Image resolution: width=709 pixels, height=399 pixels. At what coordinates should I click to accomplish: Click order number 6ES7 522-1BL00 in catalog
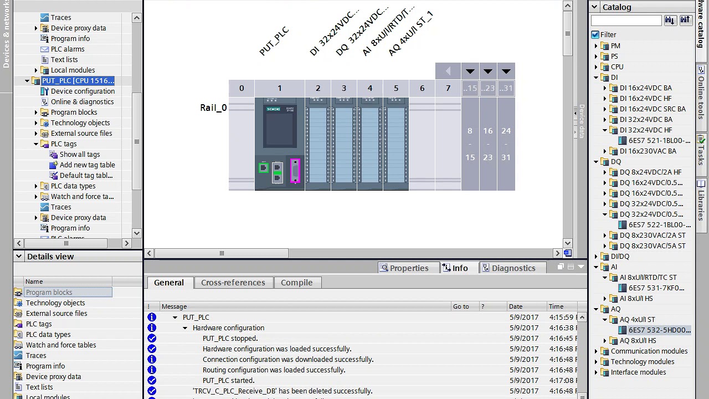(x=659, y=224)
